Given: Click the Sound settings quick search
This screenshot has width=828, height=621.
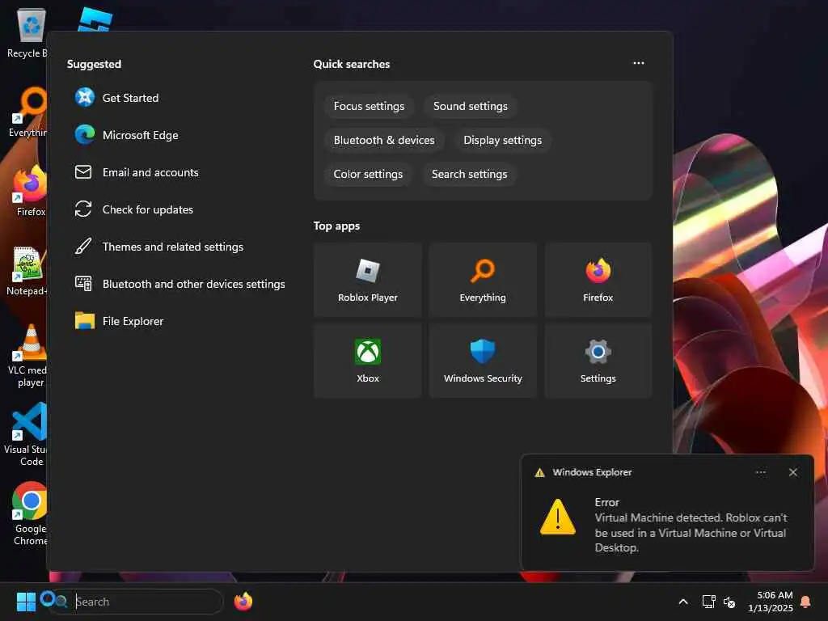Looking at the screenshot, I should click(x=470, y=106).
